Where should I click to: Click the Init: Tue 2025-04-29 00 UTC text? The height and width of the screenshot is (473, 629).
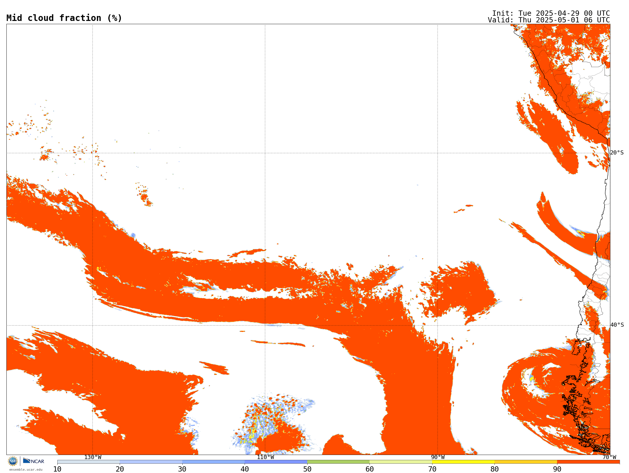tap(551, 13)
